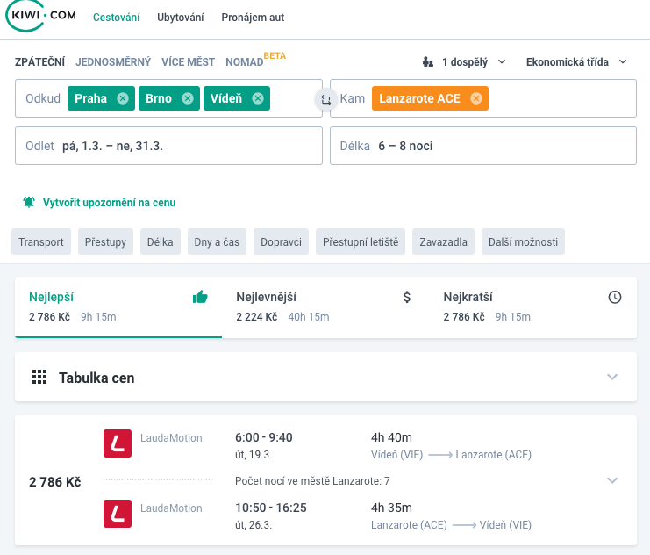Open the Transport filter
The image size is (650, 555).
41,241
